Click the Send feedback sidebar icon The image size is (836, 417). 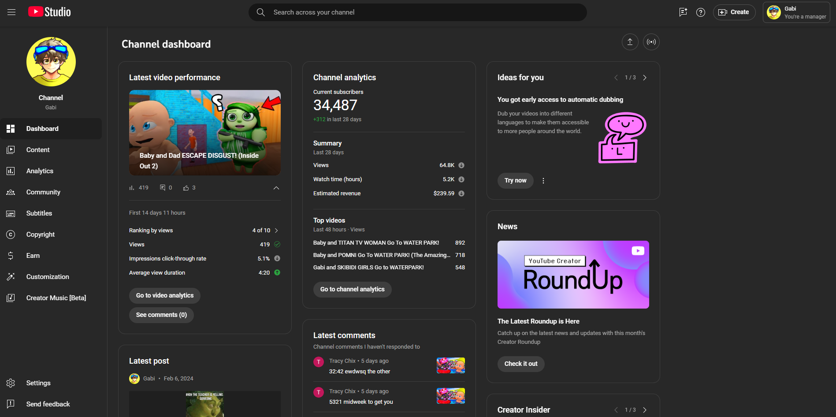tap(11, 404)
